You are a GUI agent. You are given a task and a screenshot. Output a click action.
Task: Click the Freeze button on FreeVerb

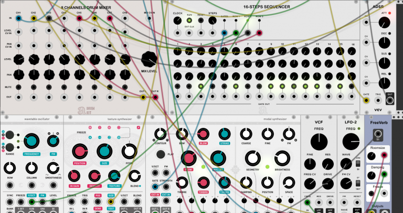371,194
